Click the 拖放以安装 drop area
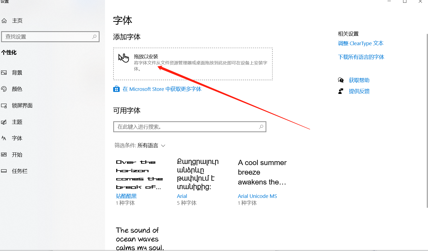428x251 pixels. point(193,64)
